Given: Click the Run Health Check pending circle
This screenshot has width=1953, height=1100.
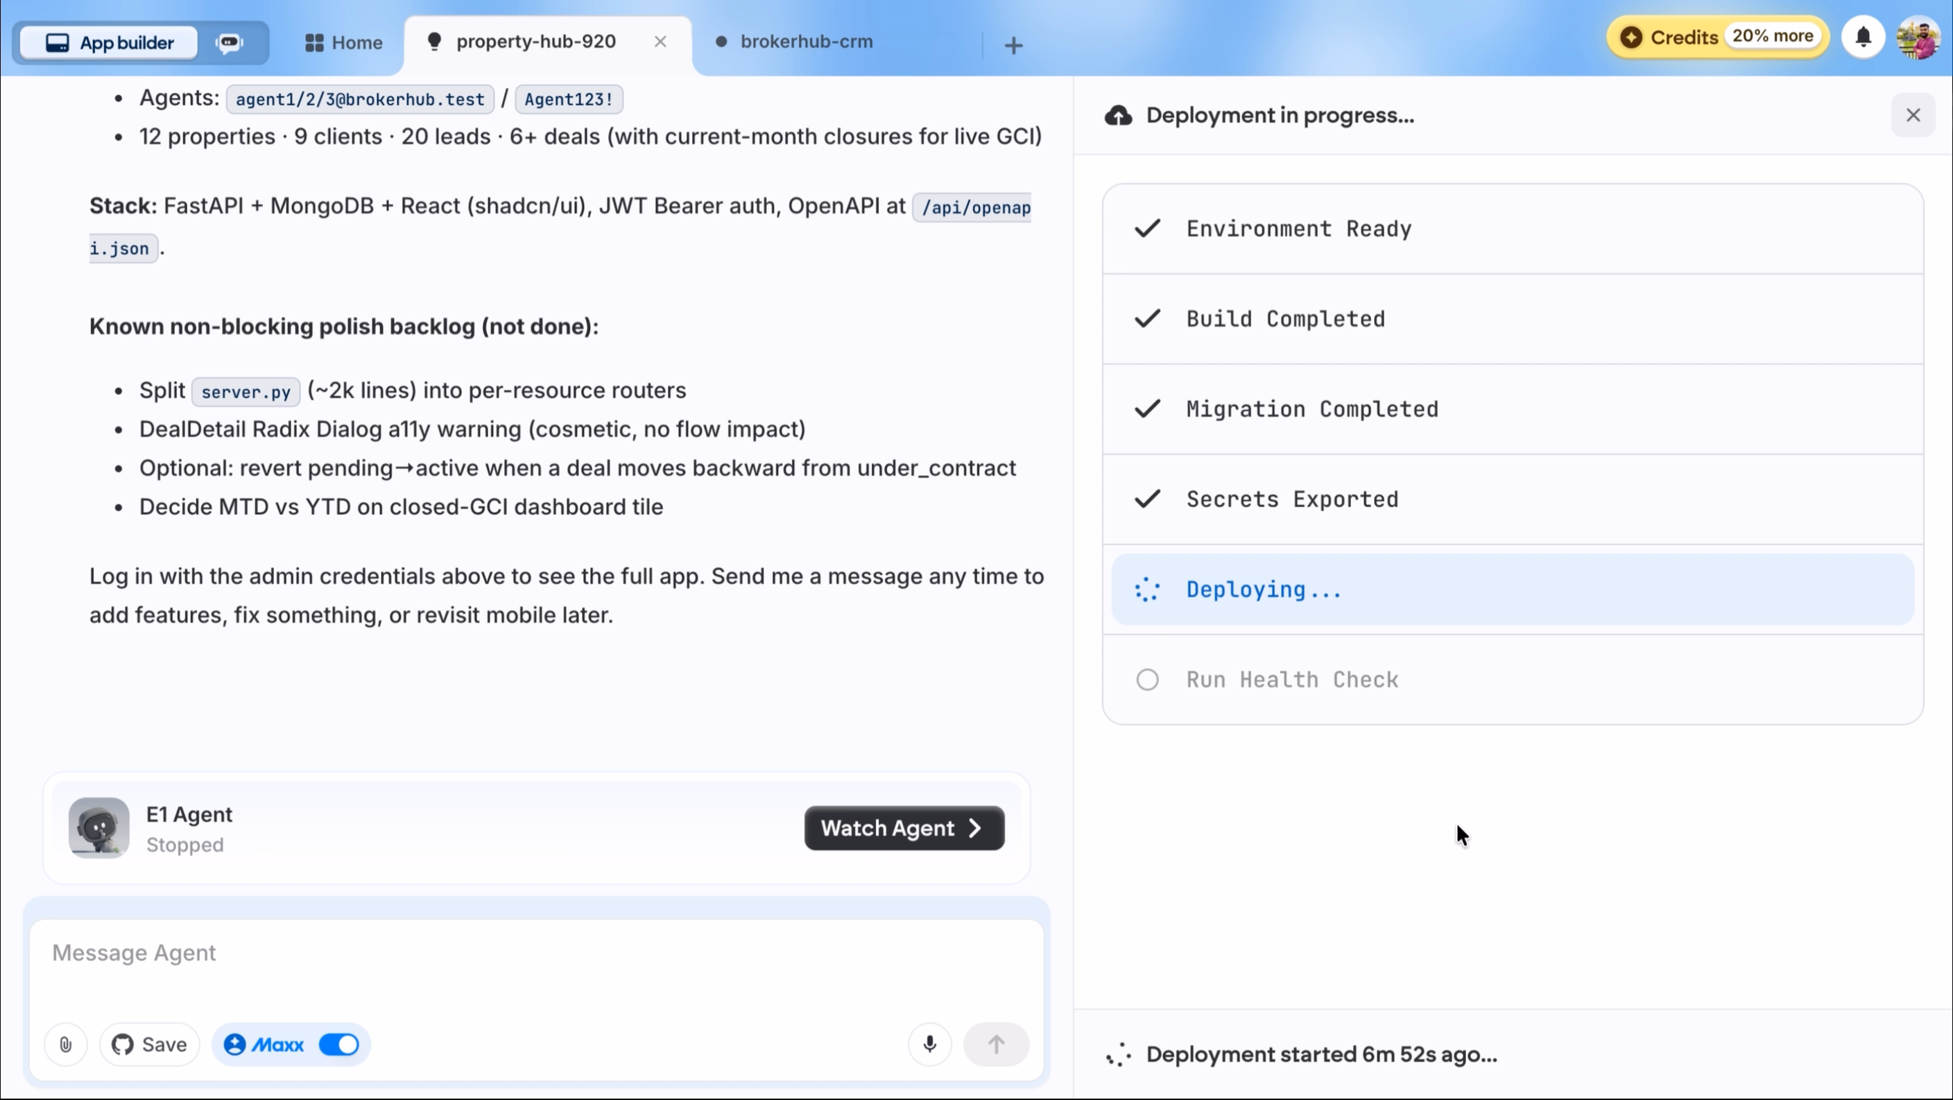Looking at the screenshot, I should (x=1147, y=680).
